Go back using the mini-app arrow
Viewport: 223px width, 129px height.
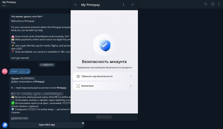(x=76, y=5)
